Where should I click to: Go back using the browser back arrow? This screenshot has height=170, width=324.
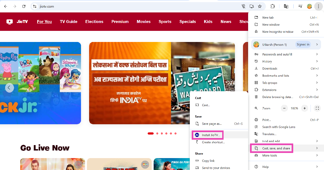click(5, 6)
